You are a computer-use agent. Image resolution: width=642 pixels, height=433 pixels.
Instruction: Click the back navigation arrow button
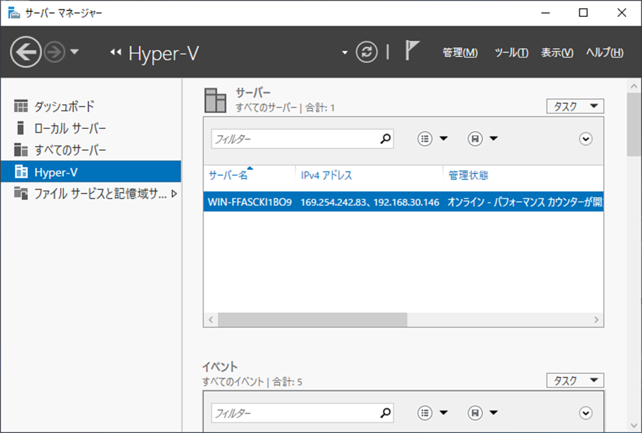click(26, 52)
